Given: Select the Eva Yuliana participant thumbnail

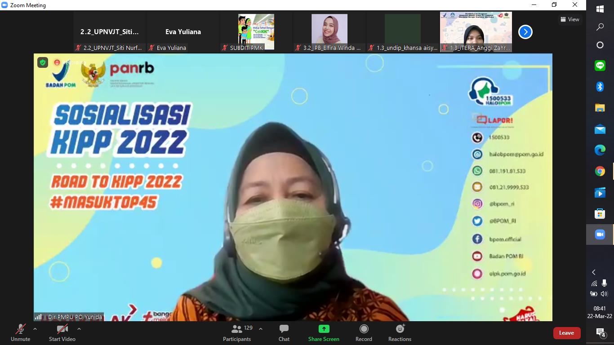Looking at the screenshot, I should (x=183, y=32).
